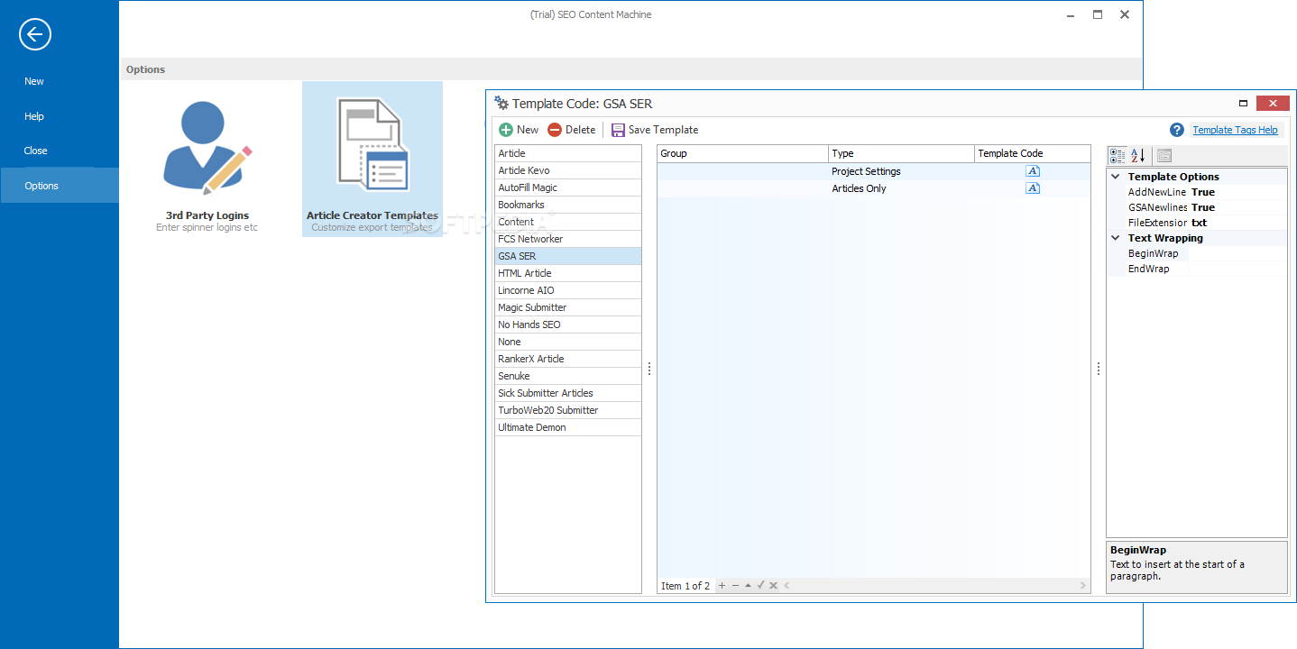Viewport: 1297px width, 649px height.
Task: Collapse the Text Wrapping category
Action: tap(1116, 238)
